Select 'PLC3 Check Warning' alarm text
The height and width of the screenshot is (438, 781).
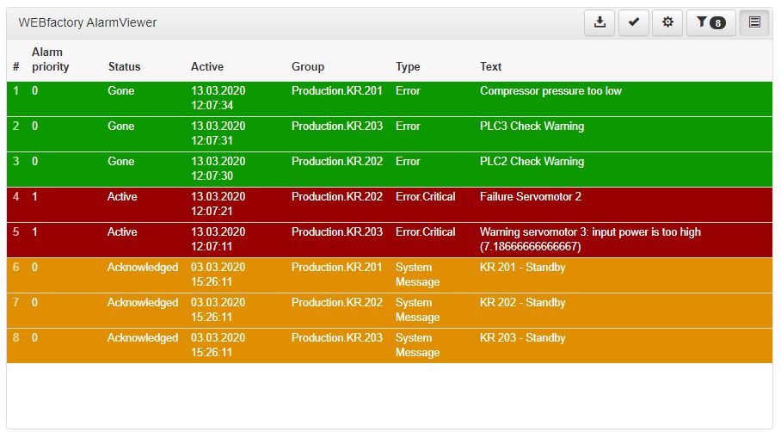tap(532, 126)
